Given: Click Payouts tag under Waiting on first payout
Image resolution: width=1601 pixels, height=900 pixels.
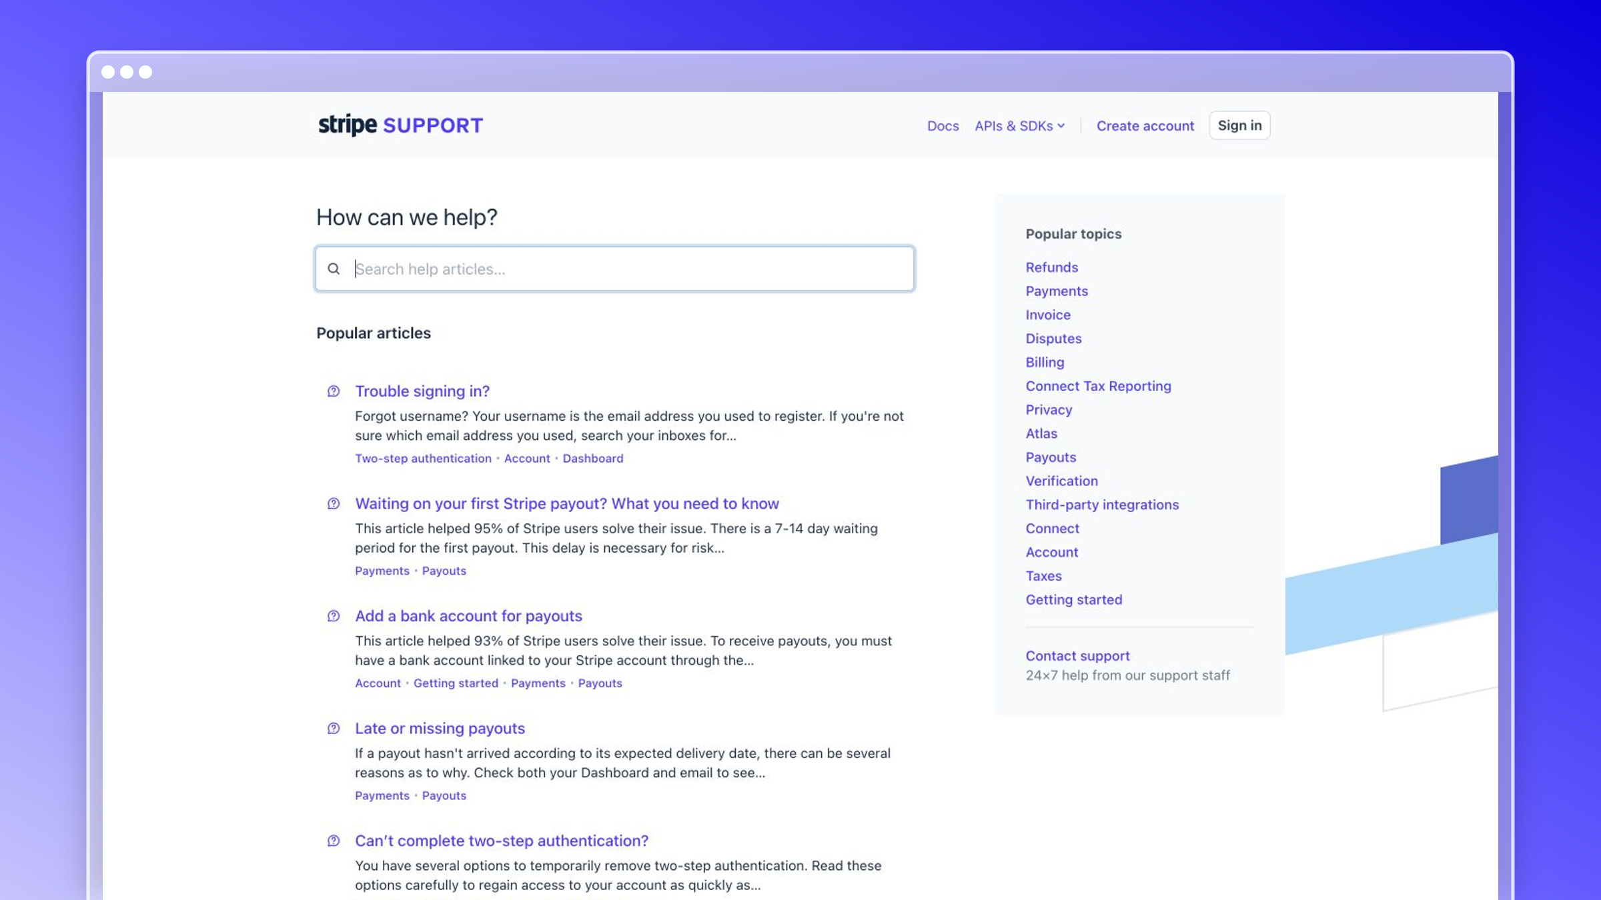Looking at the screenshot, I should click(x=444, y=571).
